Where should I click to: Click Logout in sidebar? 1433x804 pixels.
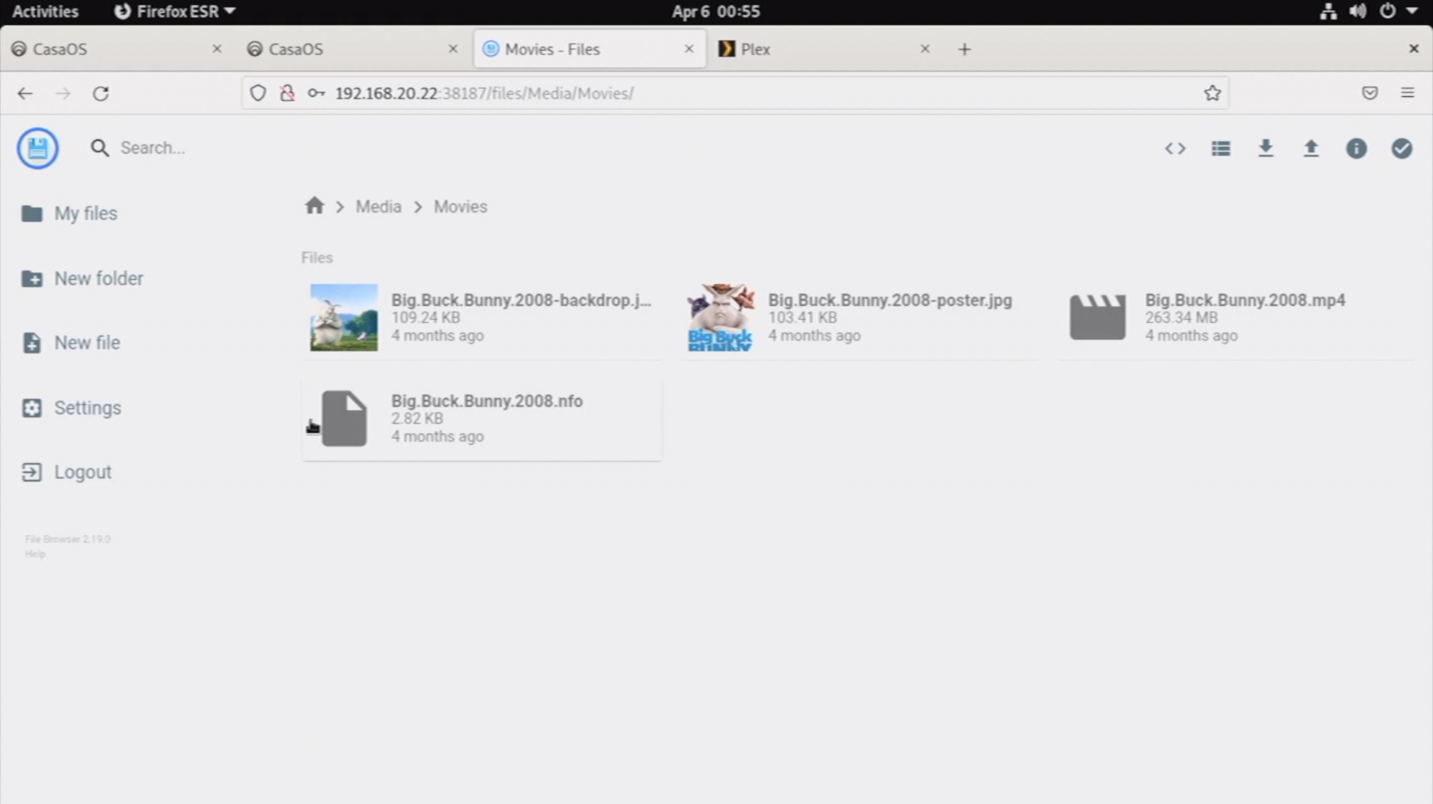[82, 472]
